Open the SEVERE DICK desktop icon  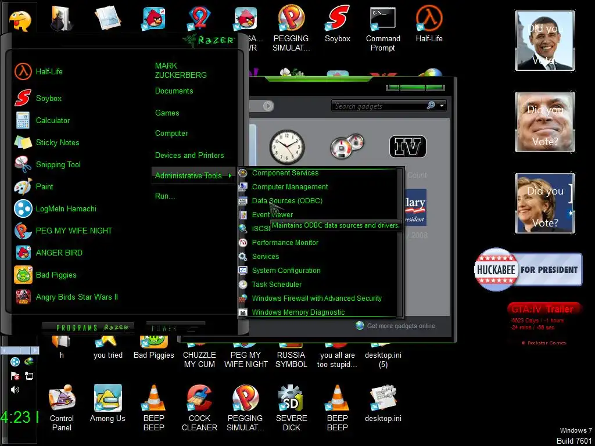click(x=292, y=408)
